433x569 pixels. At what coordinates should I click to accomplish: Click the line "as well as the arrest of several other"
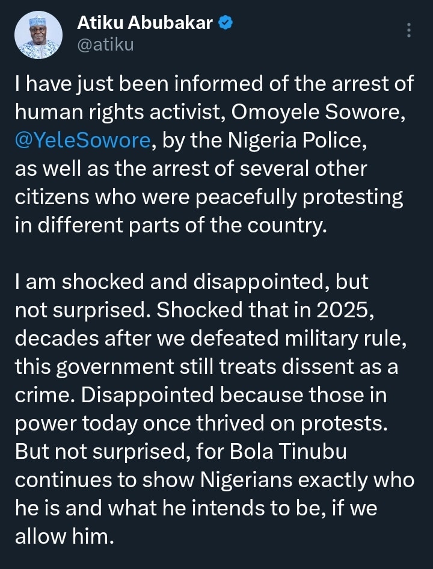pyautogui.click(x=190, y=168)
